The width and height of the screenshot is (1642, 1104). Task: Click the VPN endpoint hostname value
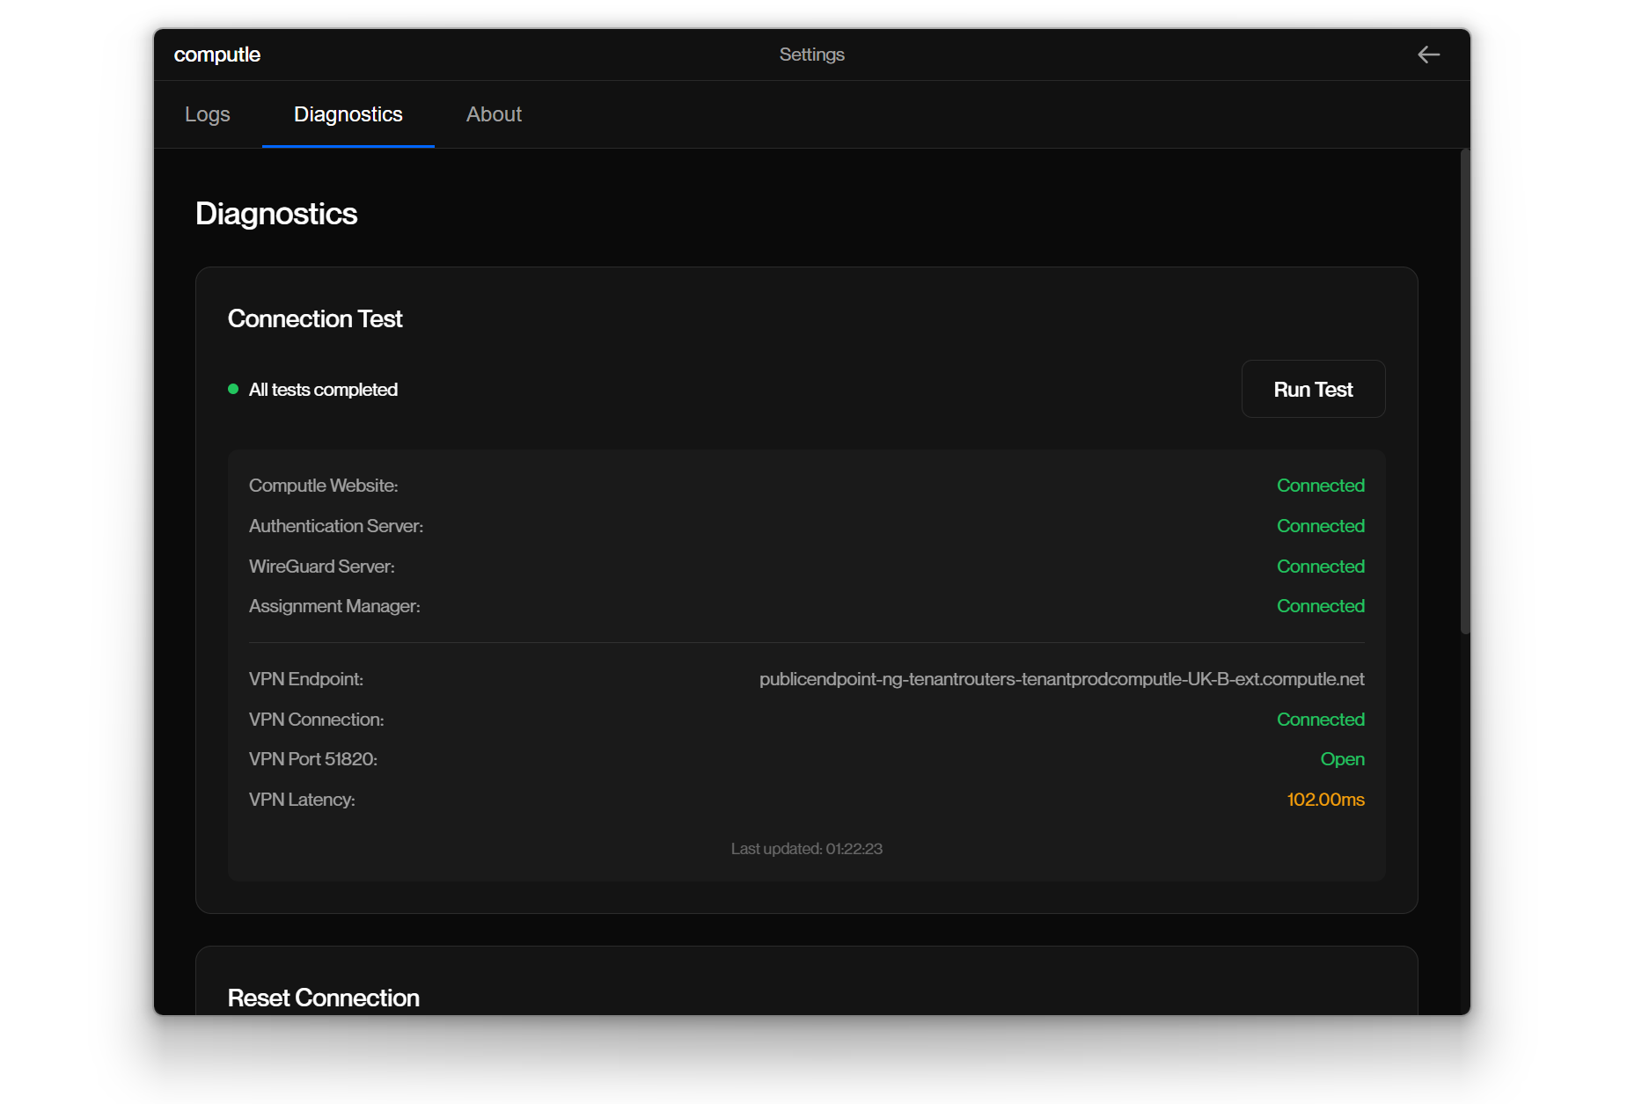click(x=1061, y=679)
